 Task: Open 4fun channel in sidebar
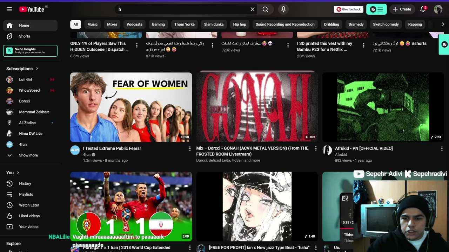[30, 145]
